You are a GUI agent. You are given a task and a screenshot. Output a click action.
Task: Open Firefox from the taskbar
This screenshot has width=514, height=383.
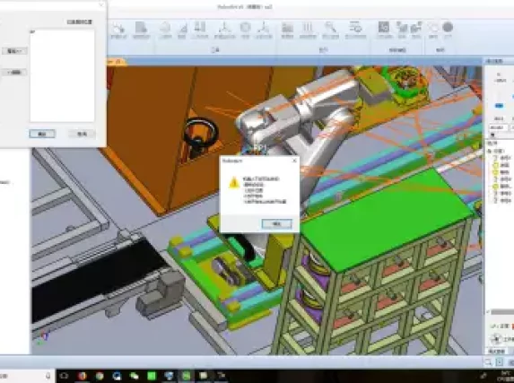click(82, 376)
